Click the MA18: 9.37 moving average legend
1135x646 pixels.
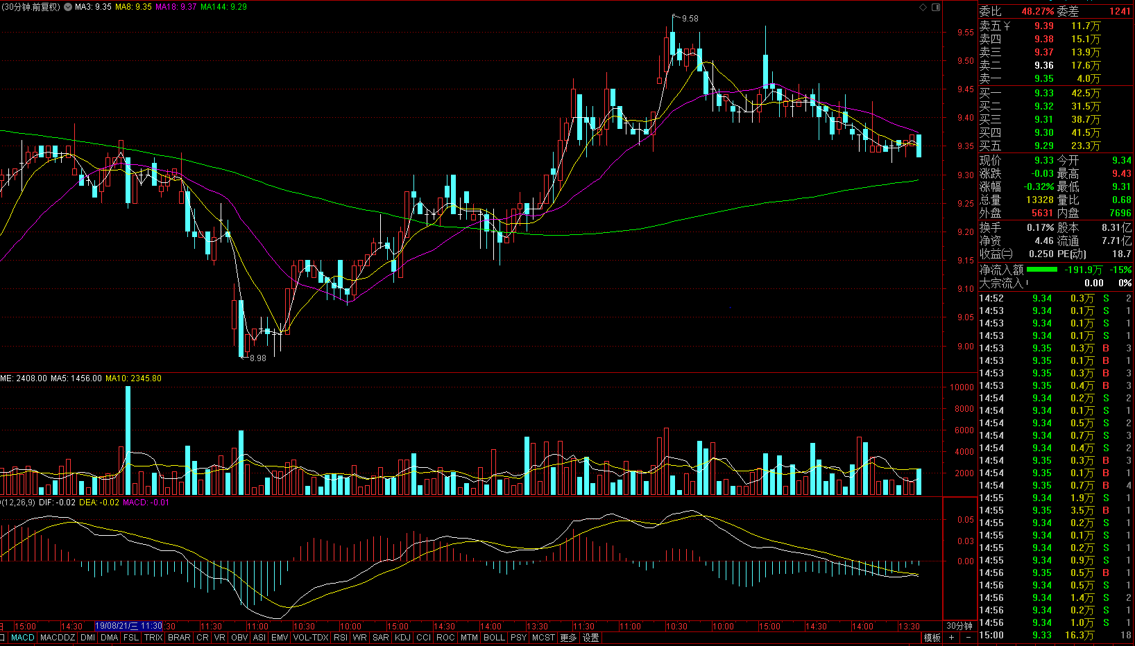point(176,7)
